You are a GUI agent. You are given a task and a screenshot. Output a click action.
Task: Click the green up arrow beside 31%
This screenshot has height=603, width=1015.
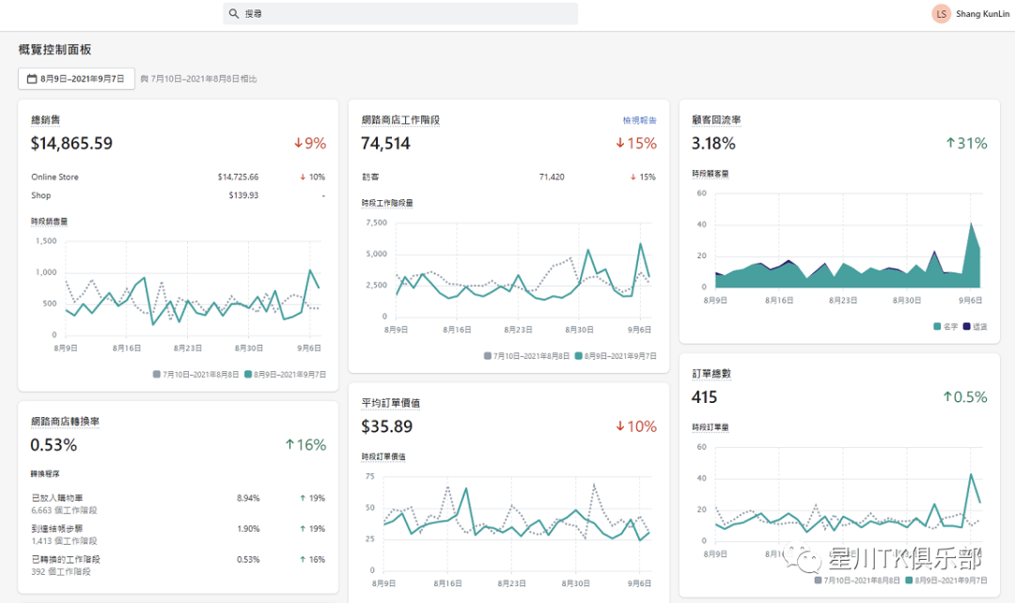click(x=950, y=143)
